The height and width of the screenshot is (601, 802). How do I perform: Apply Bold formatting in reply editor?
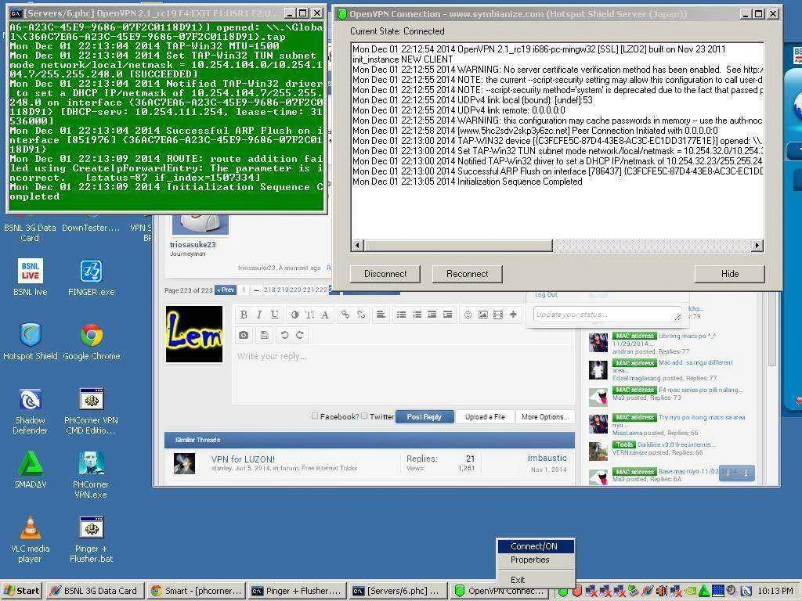(x=244, y=315)
